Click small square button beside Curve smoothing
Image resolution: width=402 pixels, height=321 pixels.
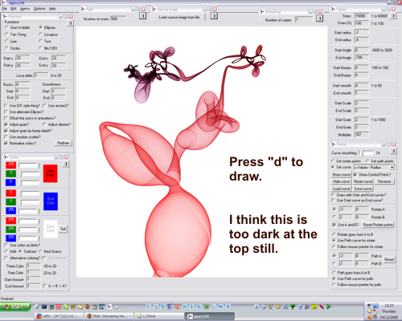click(393, 151)
